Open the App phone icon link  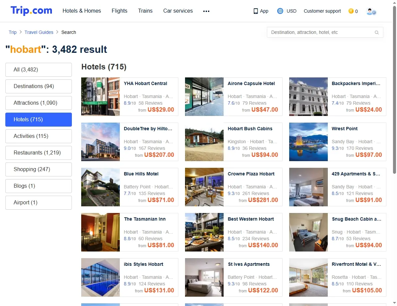click(256, 11)
